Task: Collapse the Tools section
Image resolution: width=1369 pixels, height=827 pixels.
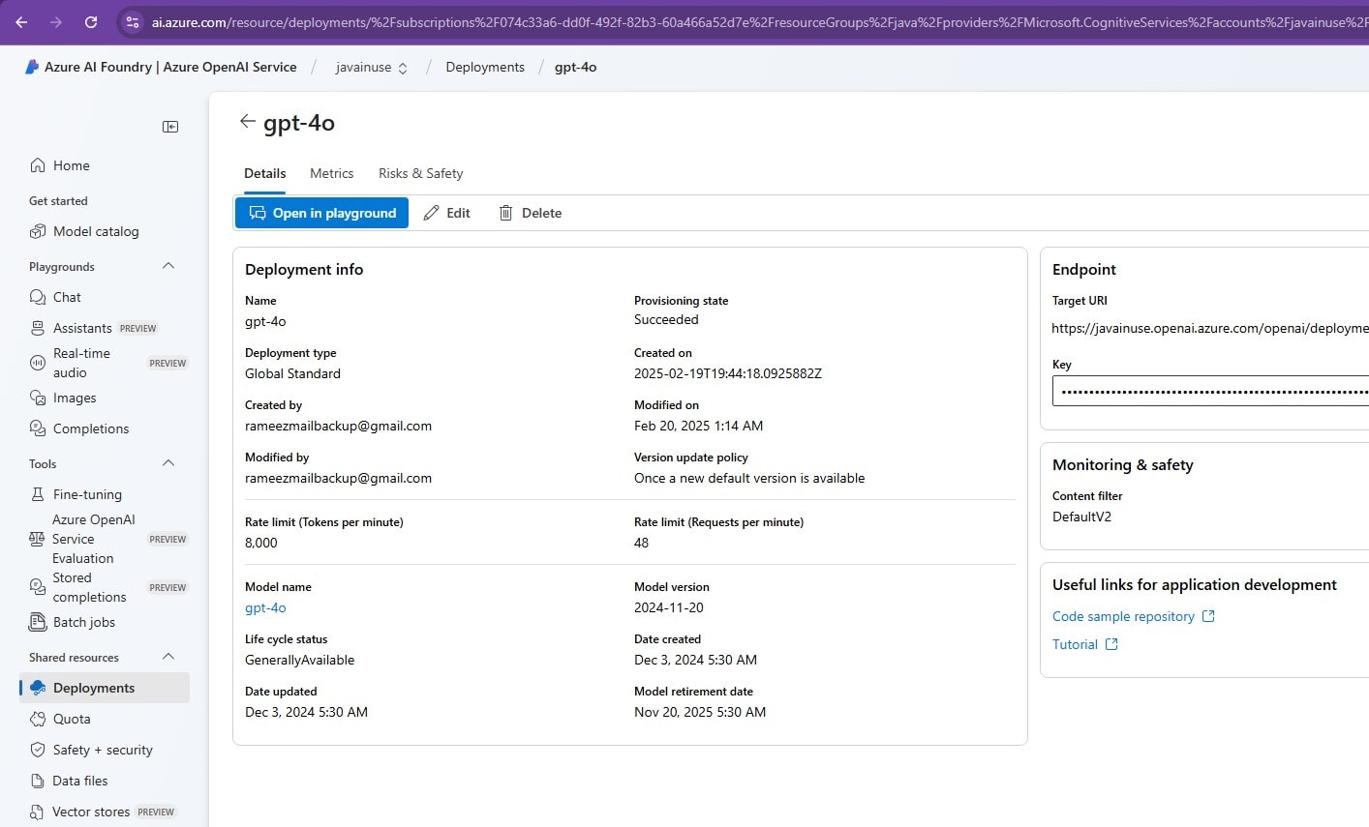Action: pyautogui.click(x=168, y=463)
